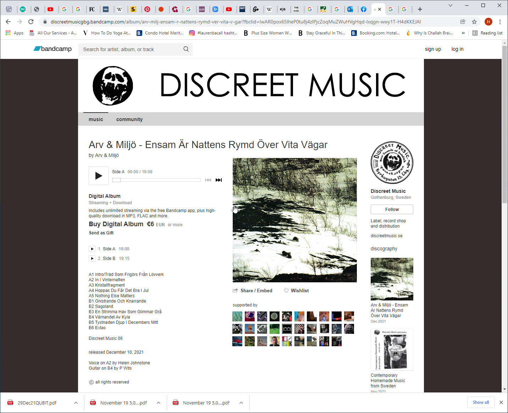Open 29Dec21QUBIT.pdf download
The width and height of the screenshot is (508, 413).
37,403
